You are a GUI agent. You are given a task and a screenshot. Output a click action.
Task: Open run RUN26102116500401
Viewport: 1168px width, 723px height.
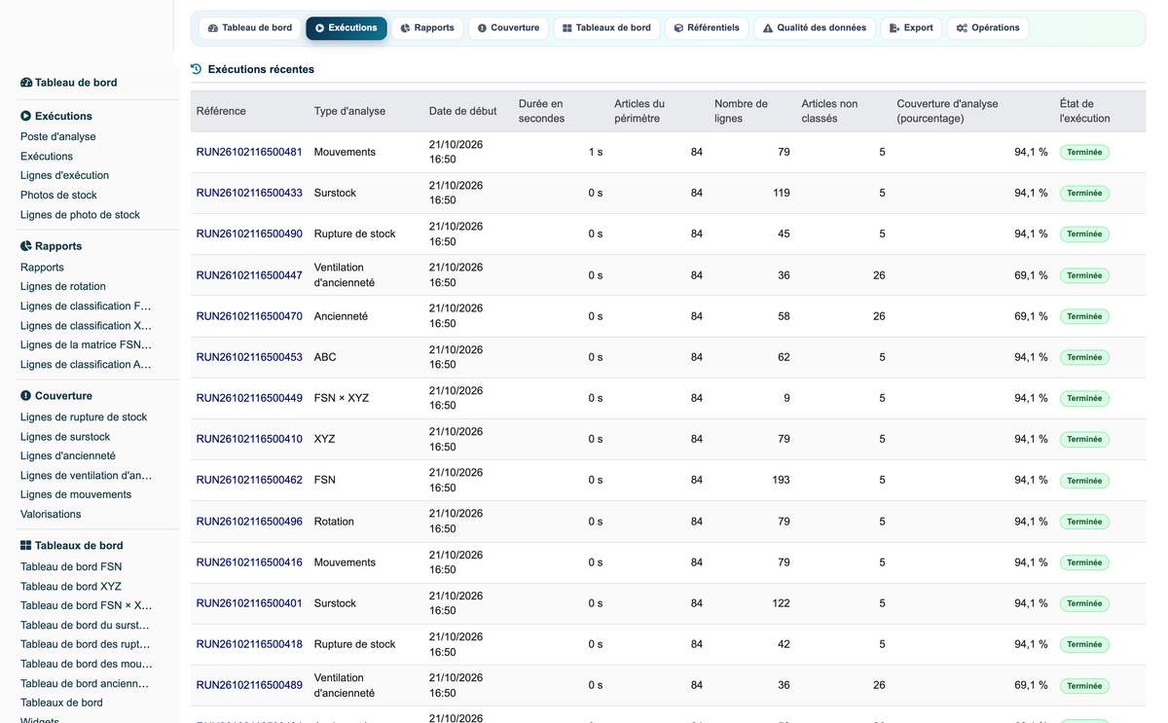249,603
